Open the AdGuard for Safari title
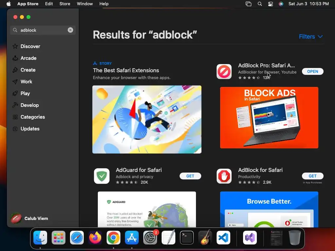 tap(139, 170)
